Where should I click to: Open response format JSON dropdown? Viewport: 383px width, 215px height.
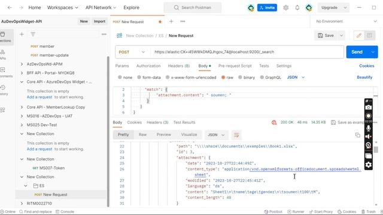tap(216, 135)
